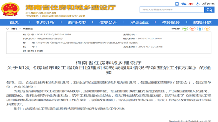Open the Weibo icon in header
Viewport: 218px width, 122px height.
tap(191, 4)
